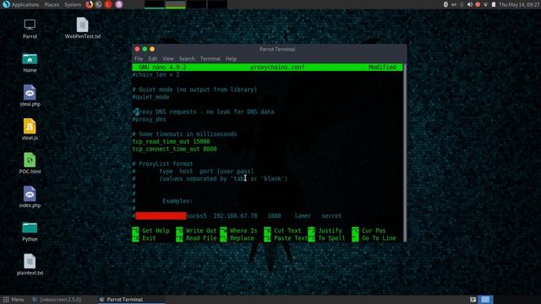Open the System menu
Screen dimensions: 541x304
(73, 5)
